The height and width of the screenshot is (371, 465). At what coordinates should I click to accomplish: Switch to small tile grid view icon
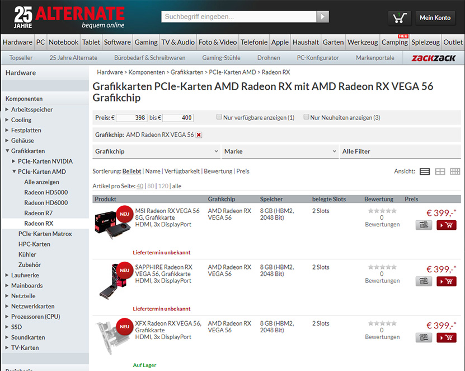(455, 171)
